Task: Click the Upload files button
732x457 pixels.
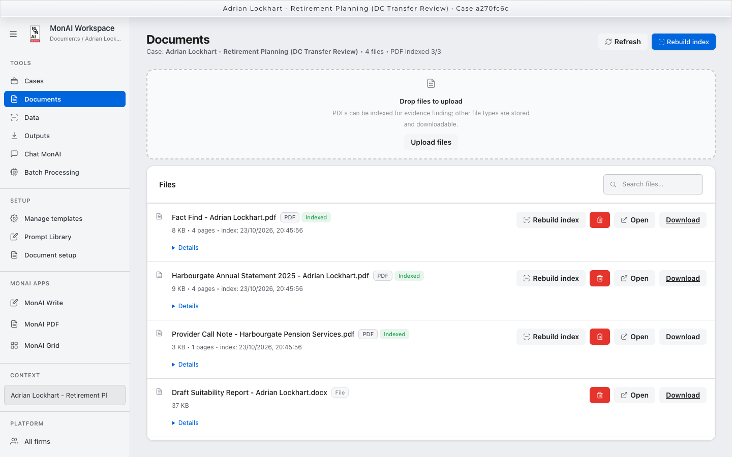Action: pos(431,142)
